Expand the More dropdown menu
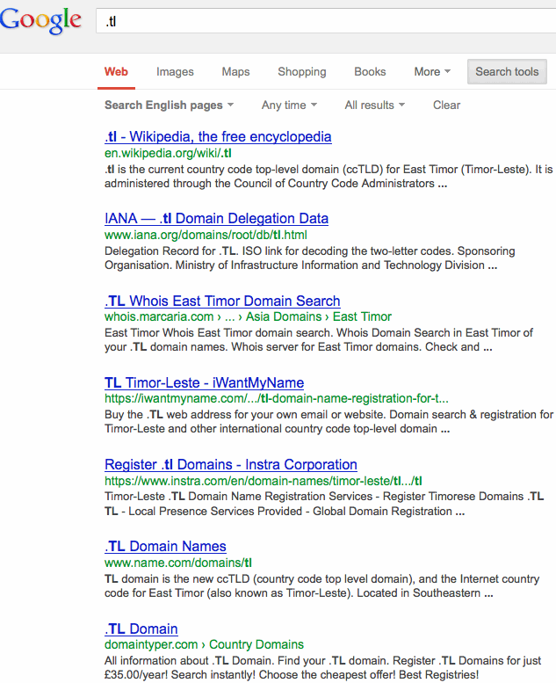This screenshot has width=556, height=683. coord(432,72)
